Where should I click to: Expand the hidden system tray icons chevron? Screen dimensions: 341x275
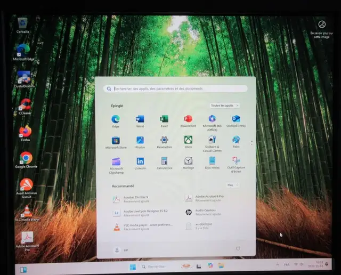click(278, 264)
